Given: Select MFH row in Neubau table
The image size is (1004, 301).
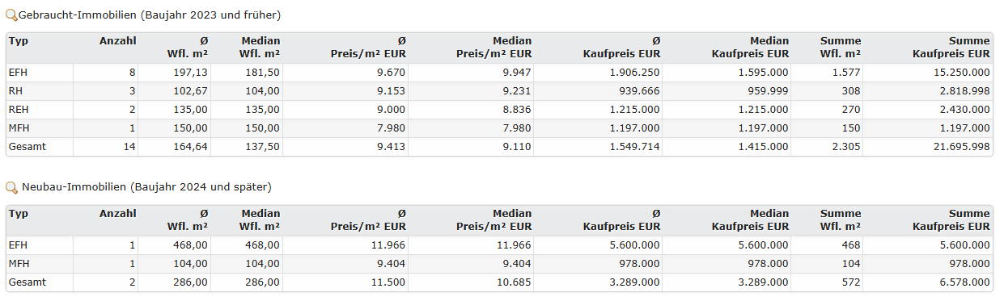Looking at the screenshot, I should click(x=499, y=263).
